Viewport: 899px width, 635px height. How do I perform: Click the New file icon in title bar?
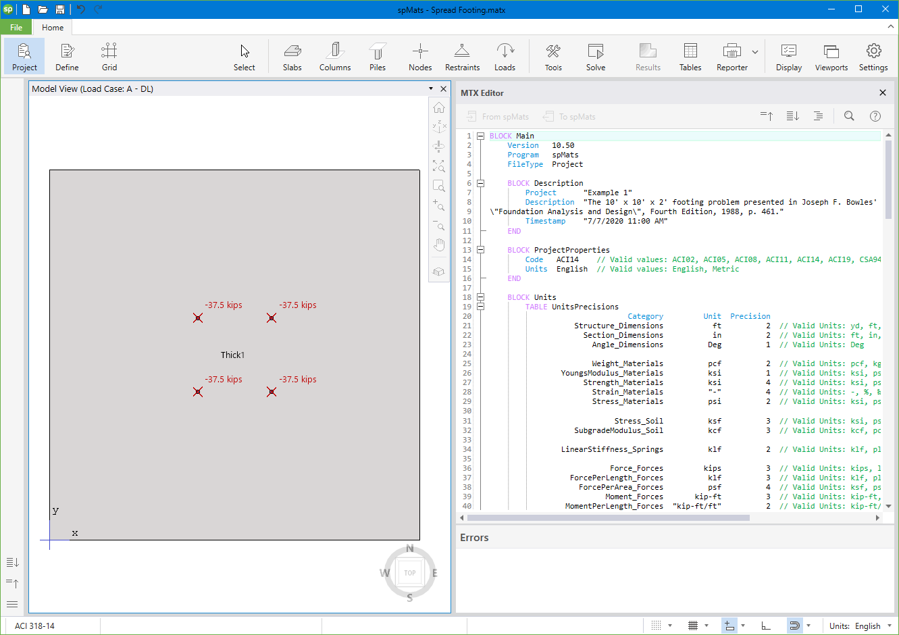[26, 9]
